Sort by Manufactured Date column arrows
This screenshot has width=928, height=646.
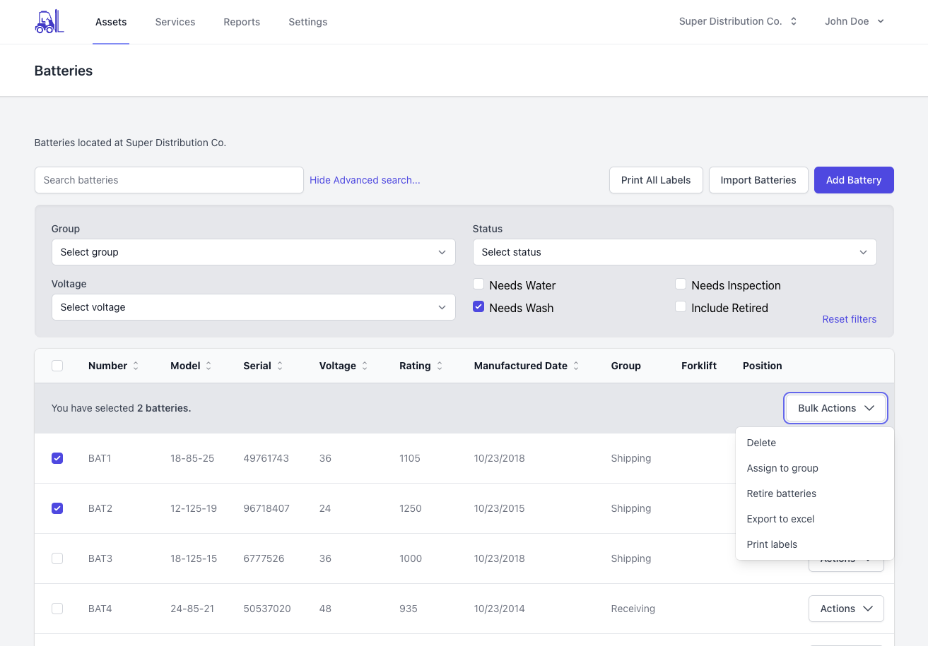pos(576,366)
